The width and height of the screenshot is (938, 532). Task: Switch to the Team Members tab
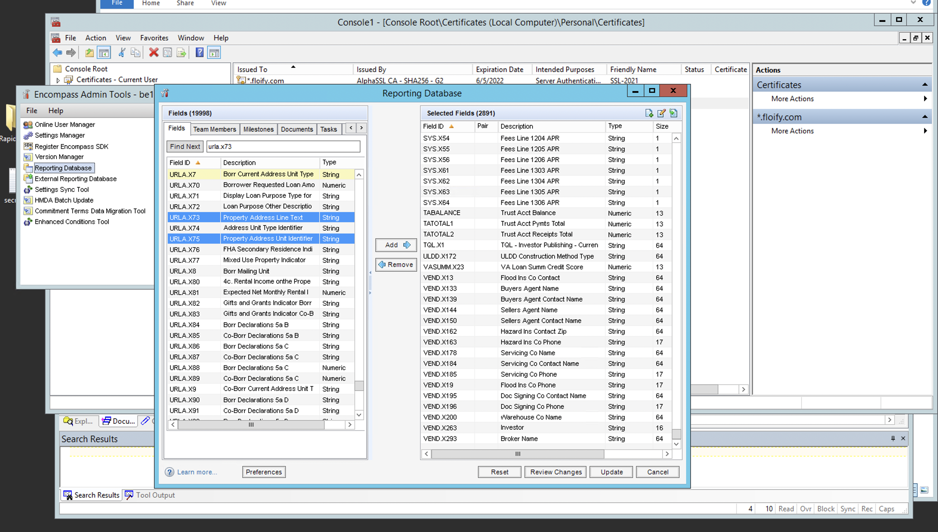pos(215,129)
